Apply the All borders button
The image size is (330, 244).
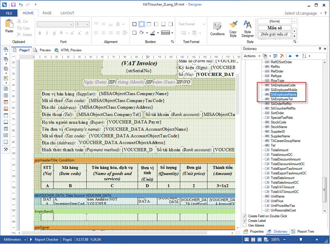click(x=134, y=24)
